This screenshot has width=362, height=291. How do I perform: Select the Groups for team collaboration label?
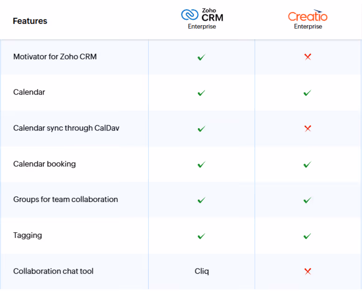pyautogui.click(x=66, y=200)
